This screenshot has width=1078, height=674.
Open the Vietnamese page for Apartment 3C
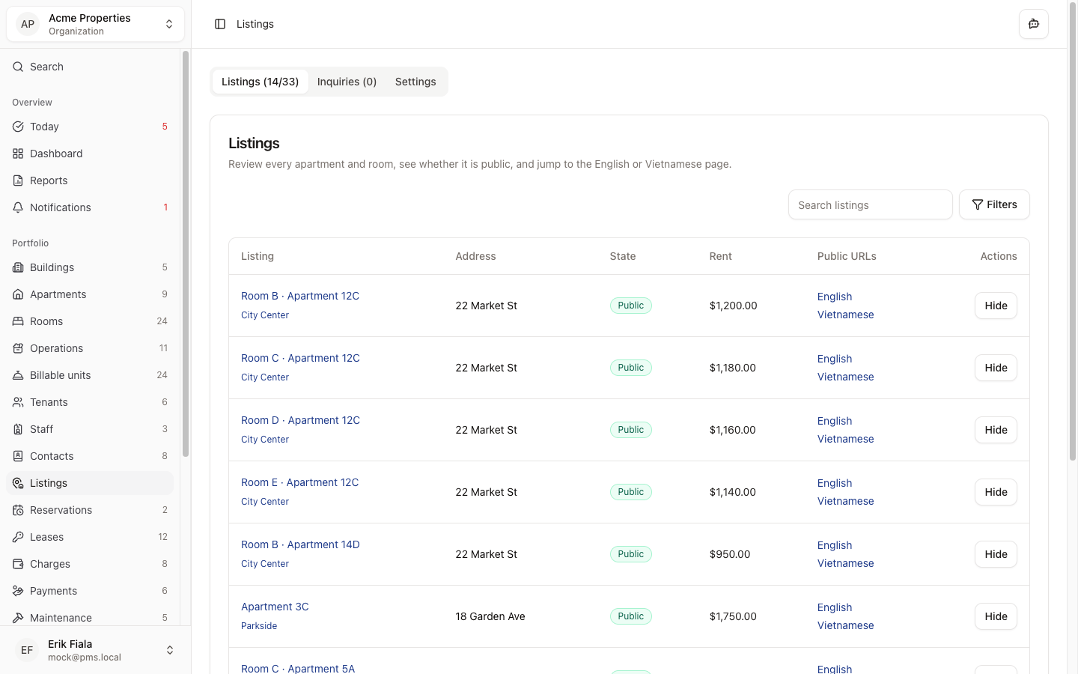pos(845,625)
